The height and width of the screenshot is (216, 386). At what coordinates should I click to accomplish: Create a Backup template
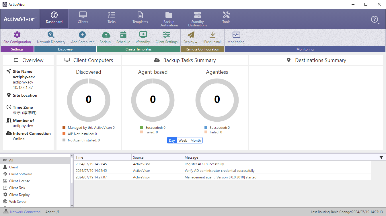[105, 38]
